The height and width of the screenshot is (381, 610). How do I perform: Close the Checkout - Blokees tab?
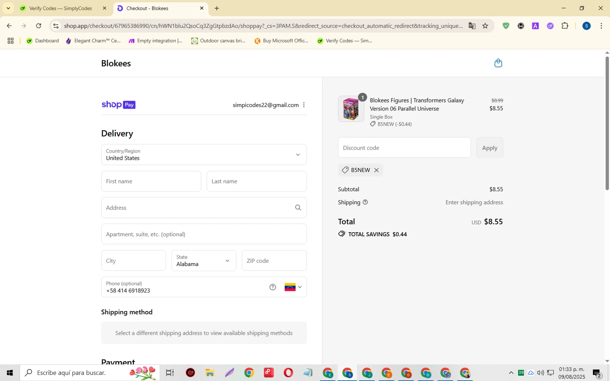[202, 8]
